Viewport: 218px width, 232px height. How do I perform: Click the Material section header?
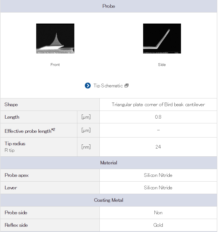109,163
